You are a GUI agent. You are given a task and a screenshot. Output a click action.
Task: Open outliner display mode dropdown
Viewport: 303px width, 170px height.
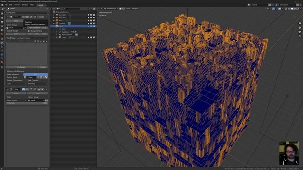[x=58, y=8]
